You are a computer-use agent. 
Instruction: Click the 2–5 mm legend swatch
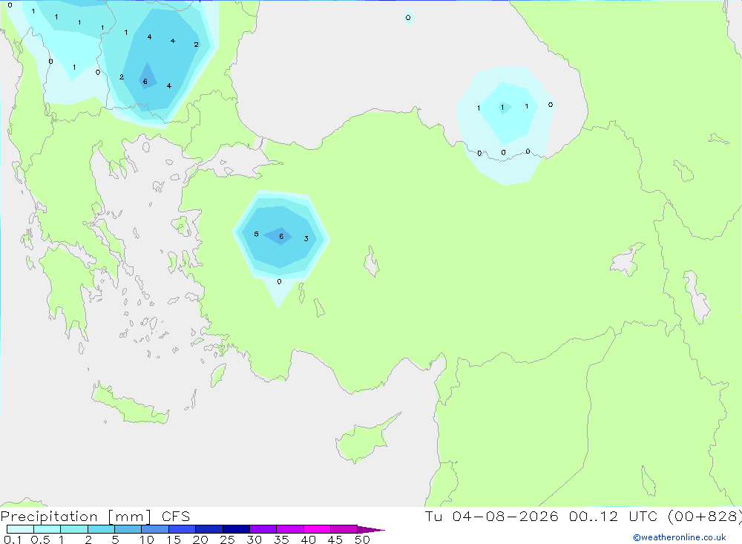(101, 529)
